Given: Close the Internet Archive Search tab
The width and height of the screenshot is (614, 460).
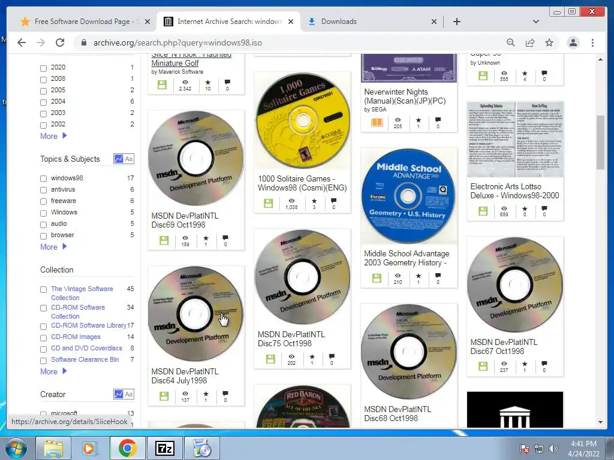Looking at the screenshot, I should (291, 22).
